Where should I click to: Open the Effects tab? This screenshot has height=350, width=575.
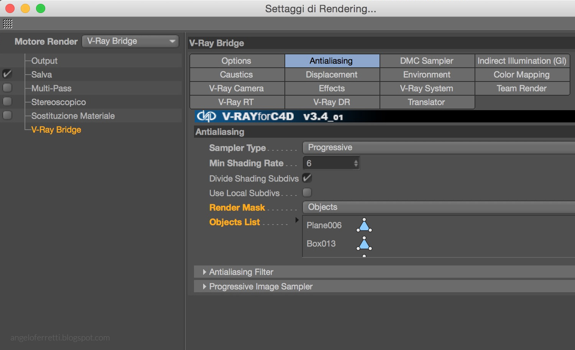(332, 88)
